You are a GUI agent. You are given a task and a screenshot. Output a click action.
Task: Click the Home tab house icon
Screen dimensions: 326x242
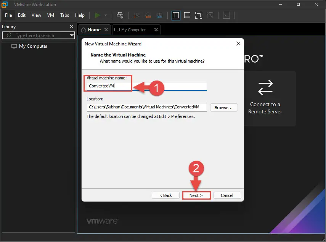(x=84, y=30)
